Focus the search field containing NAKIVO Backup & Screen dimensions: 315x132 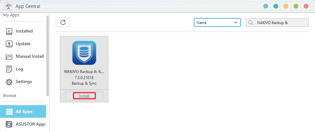(x=280, y=23)
